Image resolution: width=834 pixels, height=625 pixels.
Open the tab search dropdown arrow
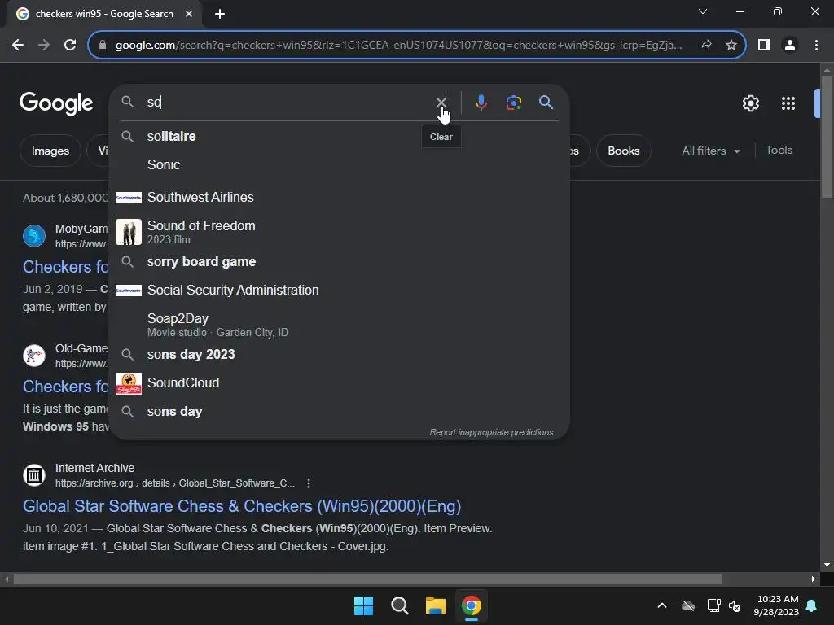coord(703,11)
